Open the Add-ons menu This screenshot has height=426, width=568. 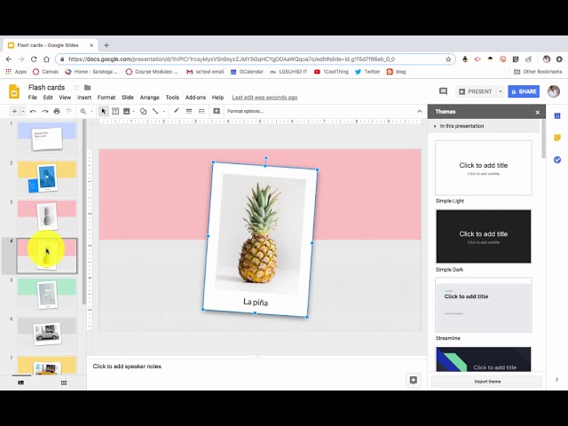(x=195, y=98)
